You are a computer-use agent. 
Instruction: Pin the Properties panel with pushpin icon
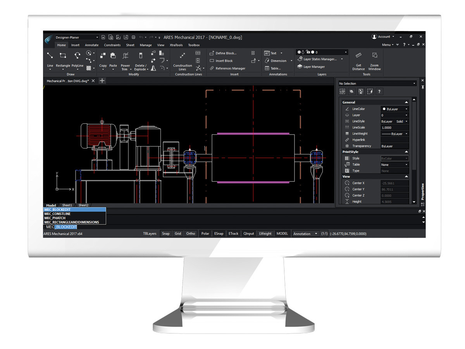click(423, 87)
